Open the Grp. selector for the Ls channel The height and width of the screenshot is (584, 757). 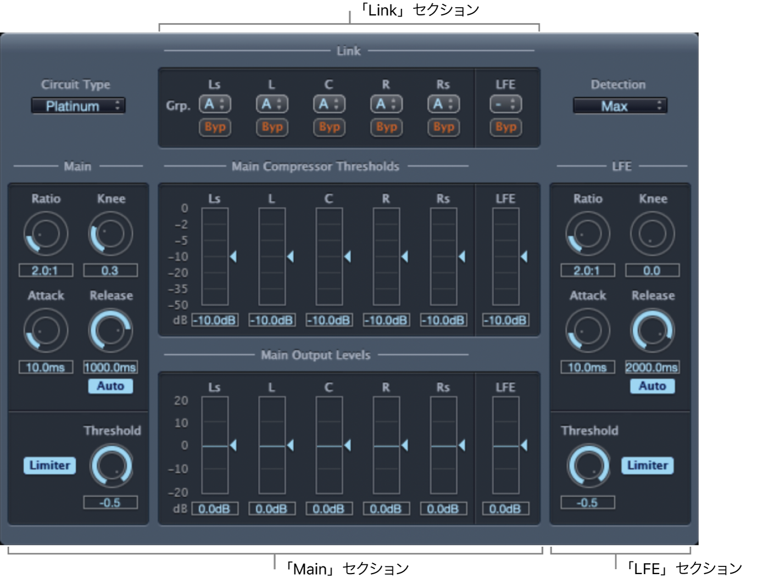[x=215, y=104]
